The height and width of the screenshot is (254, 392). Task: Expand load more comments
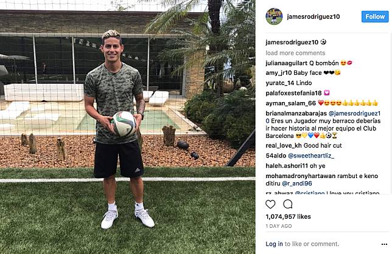tap(295, 53)
